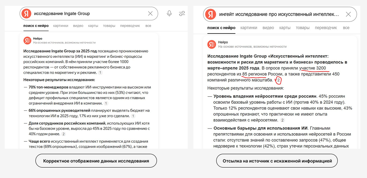Image resolution: width=367 pixels, height=178 pixels.
Task: Open 'товары' tab in right panel
Action: (303, 28)
